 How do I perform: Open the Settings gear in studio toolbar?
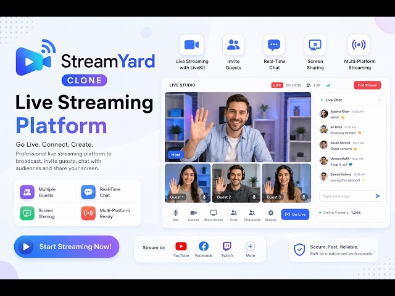click(x=271, y=215)
